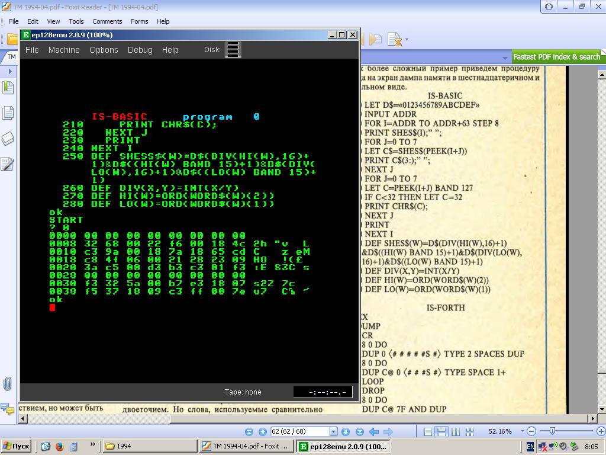Click show desktop quick launch icon
The width and height of the screenshot is (606, 455).
point(45,446)
